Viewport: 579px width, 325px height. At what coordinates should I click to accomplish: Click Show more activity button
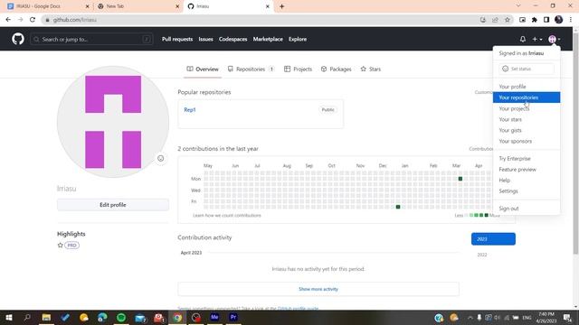click(x=318, y=289)
